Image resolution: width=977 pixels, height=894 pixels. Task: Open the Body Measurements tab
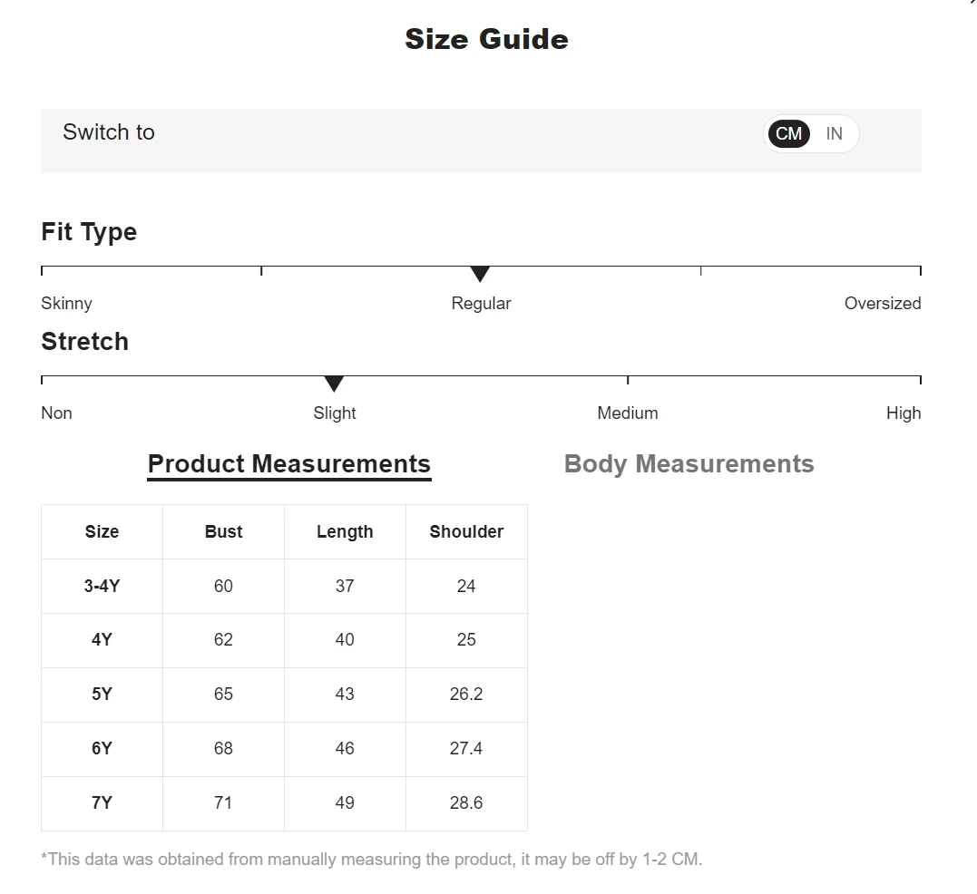click(x=689, y=464)
